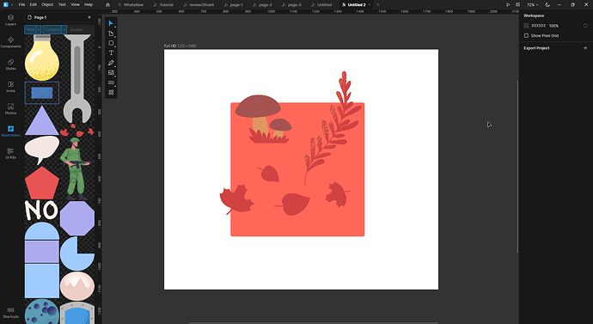
Task: Open the Help menu
Action: [89, 4]
